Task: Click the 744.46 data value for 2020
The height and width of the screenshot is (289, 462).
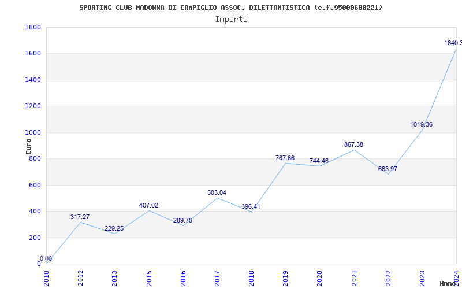Action: [319, 161]
